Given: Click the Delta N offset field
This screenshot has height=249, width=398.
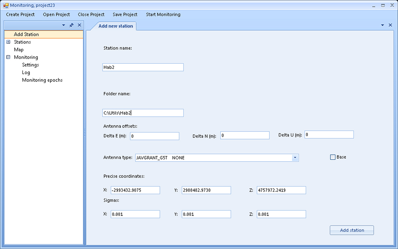Looking at the screenshot, I should pyautogui.click(x=245, y=135).
